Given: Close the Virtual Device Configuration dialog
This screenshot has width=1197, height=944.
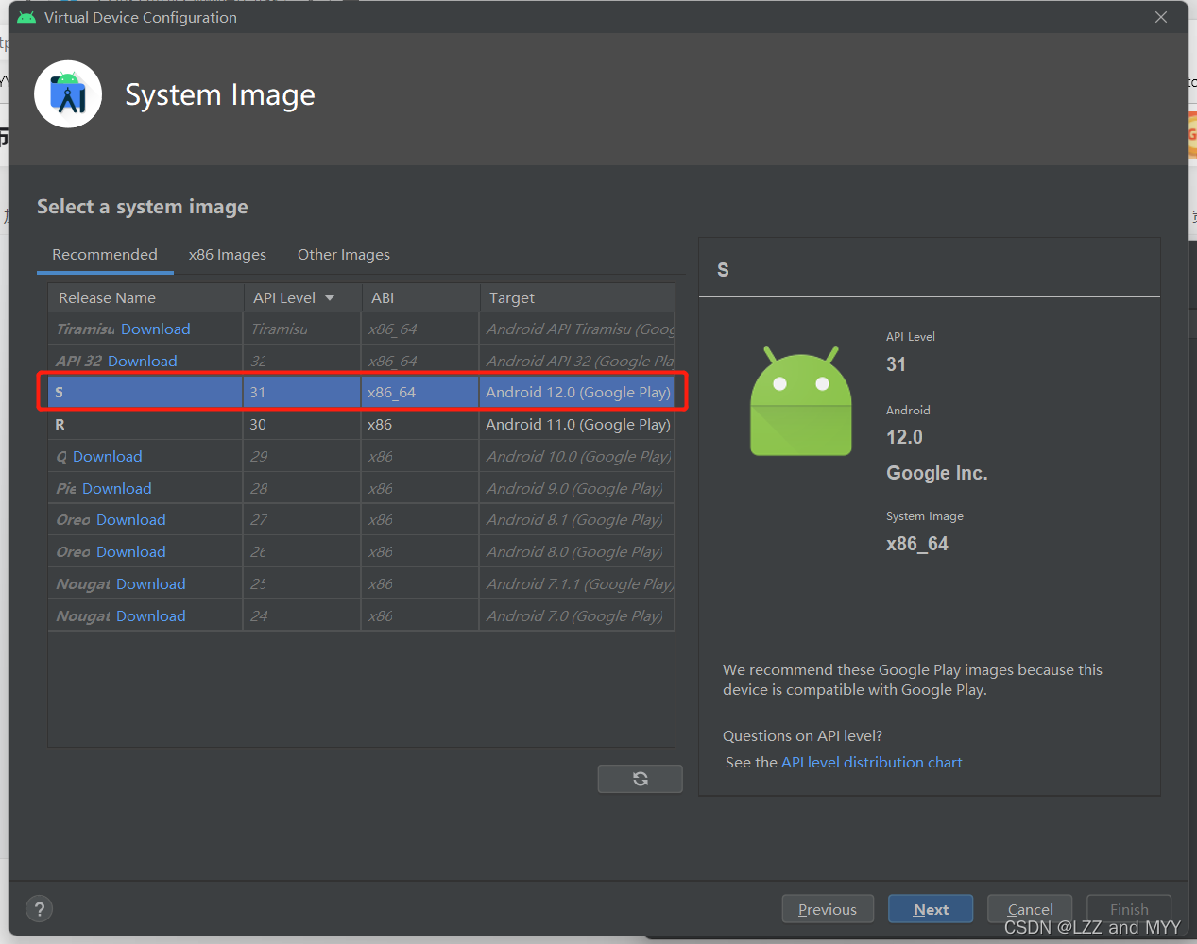Looking at the screenshot, I should [x=1161, y=17].
